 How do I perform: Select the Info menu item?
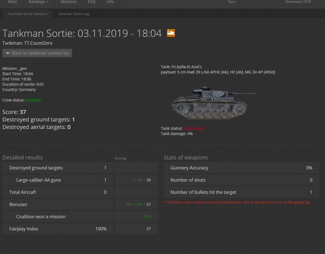(x=110, y=2)
